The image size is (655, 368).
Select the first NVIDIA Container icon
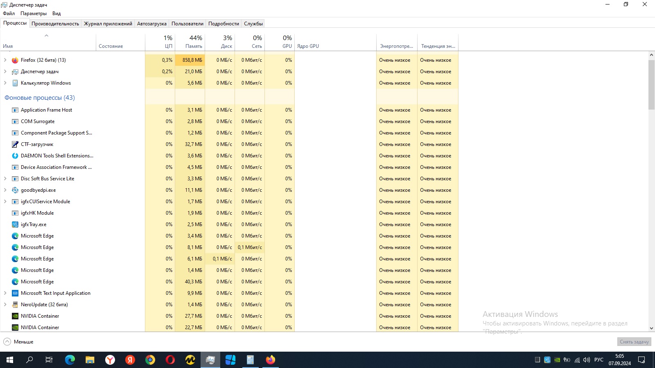pos(15,316)
